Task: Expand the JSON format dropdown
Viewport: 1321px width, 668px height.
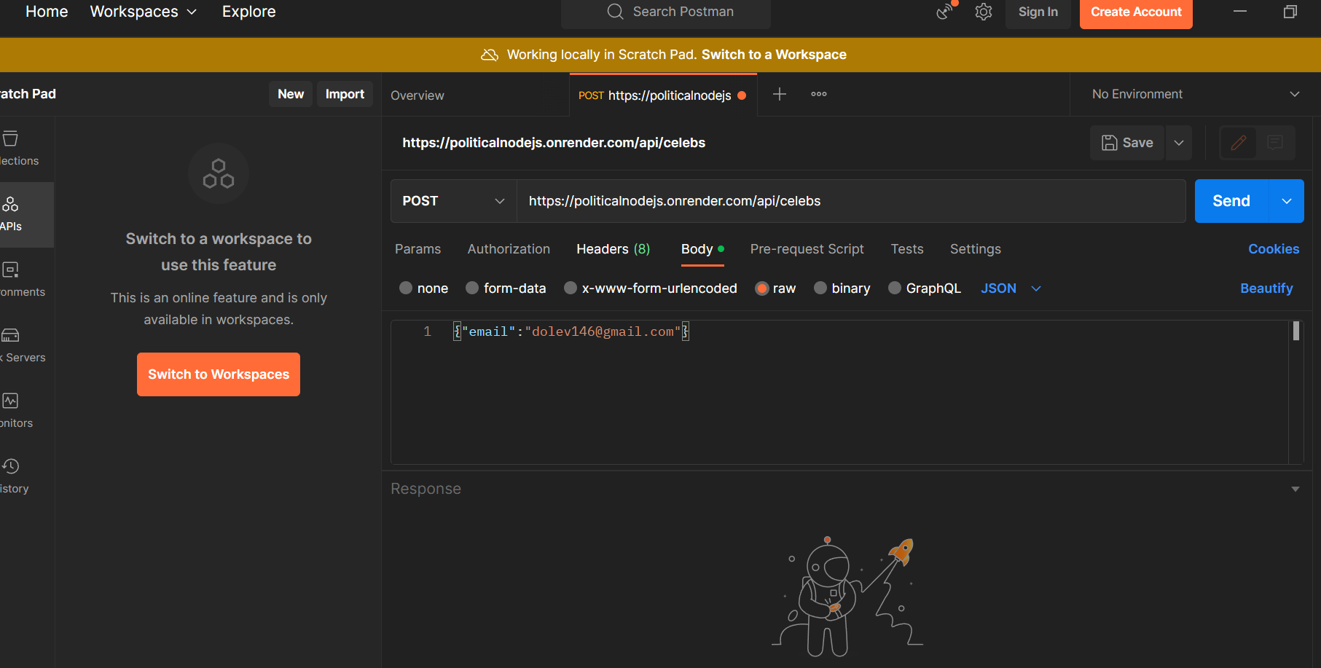Action: click(1011, 288)
